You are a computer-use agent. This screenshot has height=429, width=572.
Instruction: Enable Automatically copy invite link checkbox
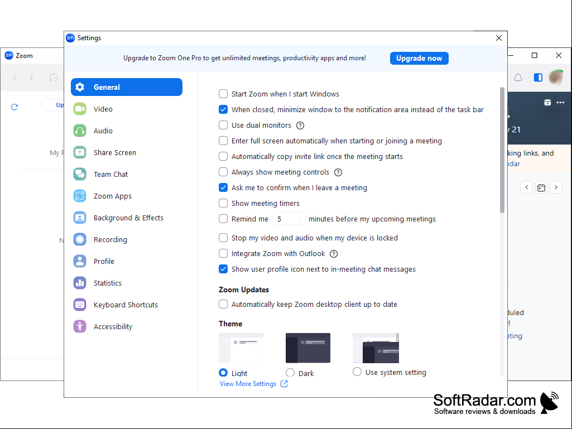click(223, 157)
